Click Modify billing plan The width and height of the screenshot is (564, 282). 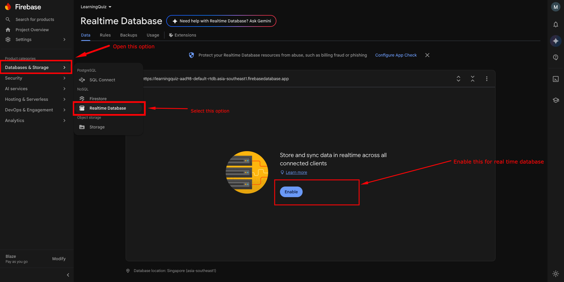[x=59, y=259]
